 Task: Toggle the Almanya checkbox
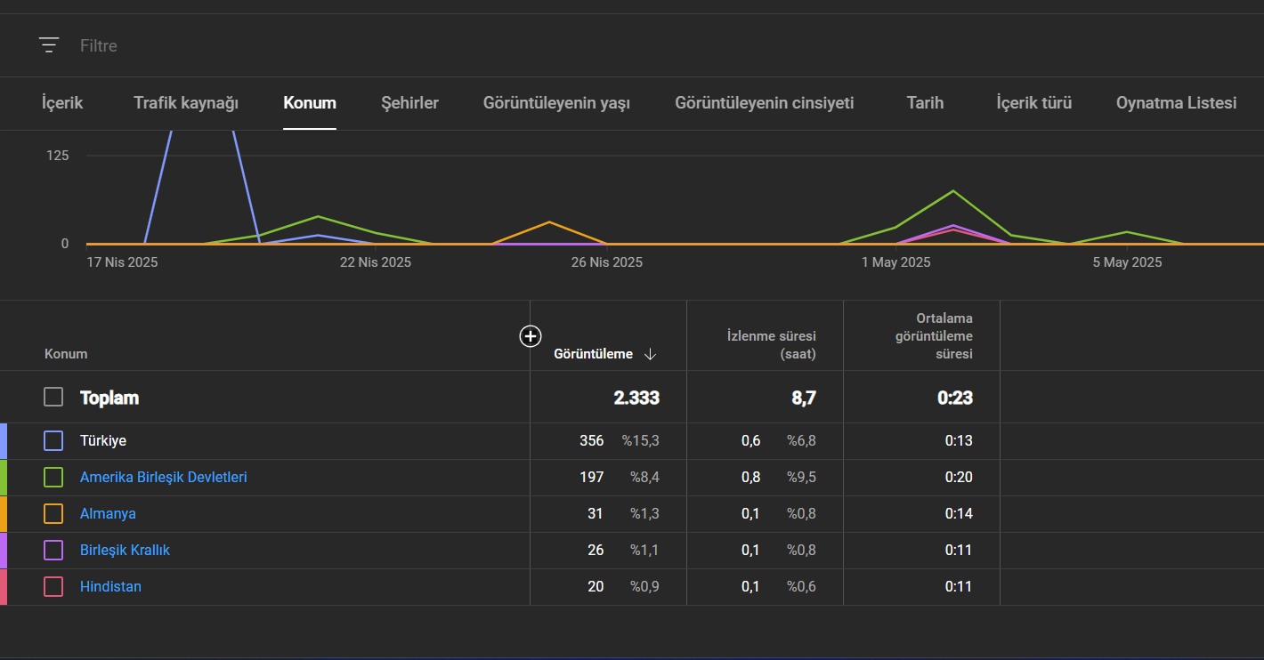(53, 513)
